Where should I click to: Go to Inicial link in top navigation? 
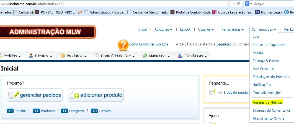(143, 29)
